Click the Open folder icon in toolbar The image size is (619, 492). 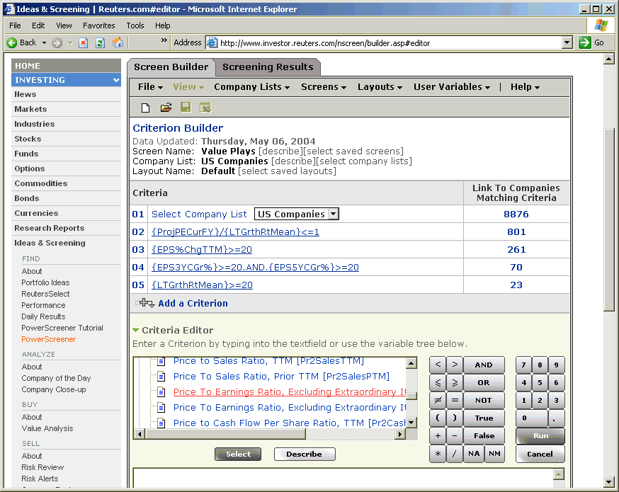click(166, 108)
